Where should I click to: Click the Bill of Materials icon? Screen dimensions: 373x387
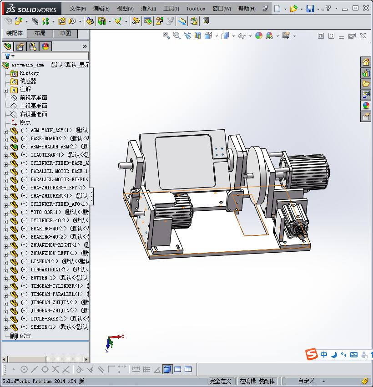click(x=148, y=21)
